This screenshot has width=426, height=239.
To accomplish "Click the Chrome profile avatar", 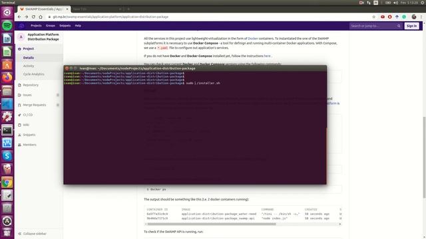I will (x=414, y=17).
